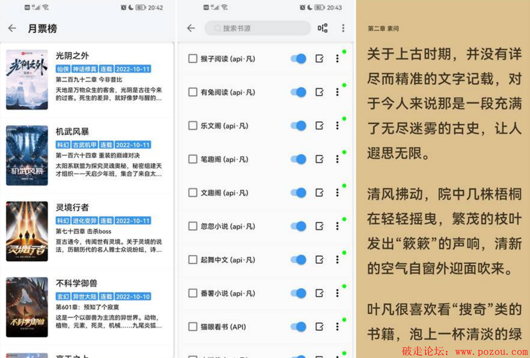This screenshot has width=530, height=358.
Task: Tap the 仙侠 tag on 光阴之外
Action: pyautogui.click(x=63, y=69)
